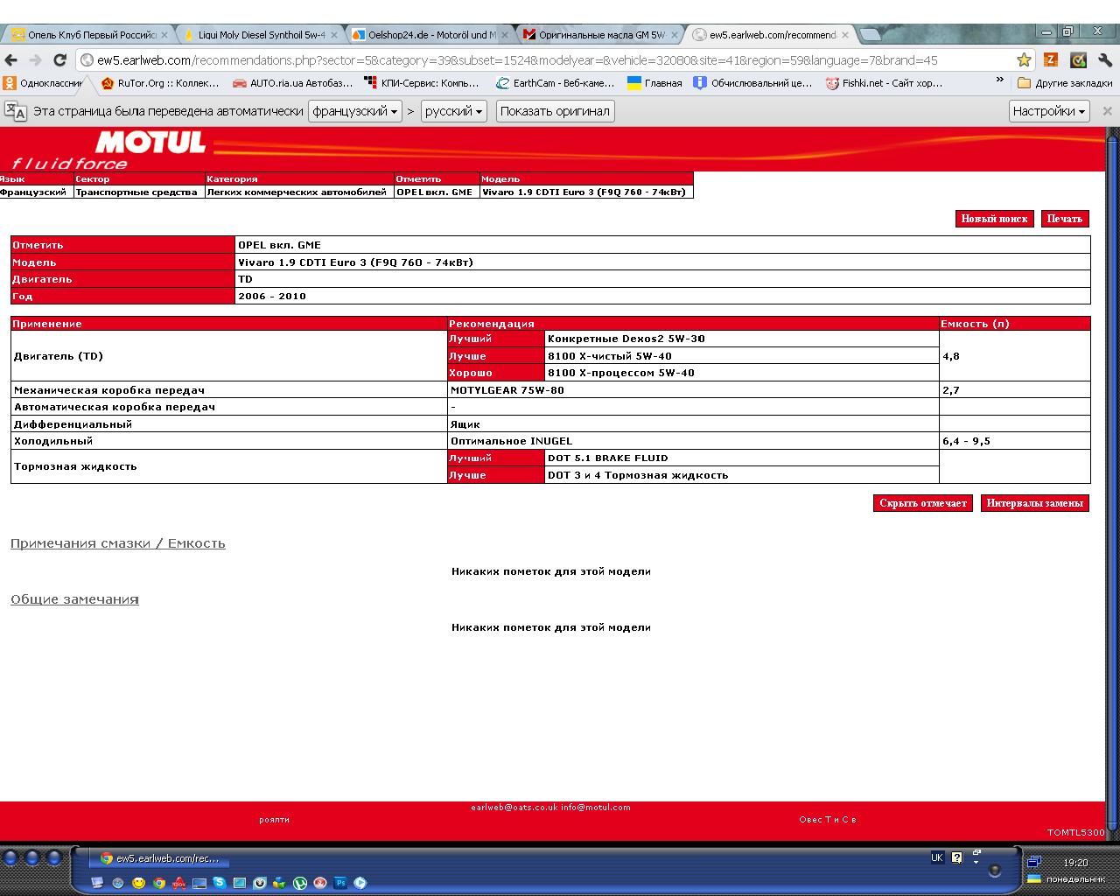Expand hidden bookmarks with the chevron
Image resolution: width=1120 pixels, height=896 pixels.
[x=1000, y=80]
